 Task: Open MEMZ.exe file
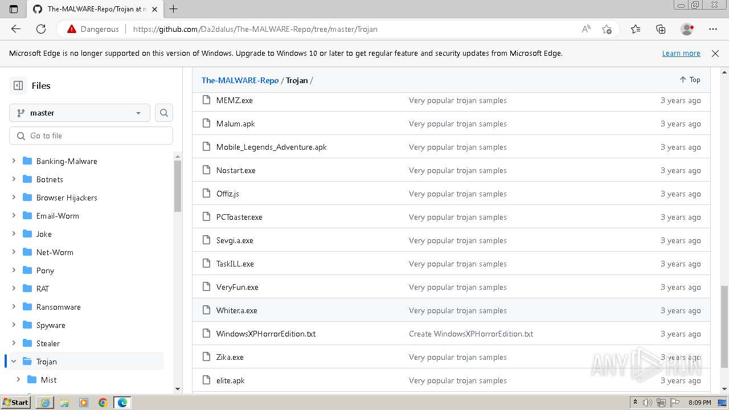click(234, 100)
